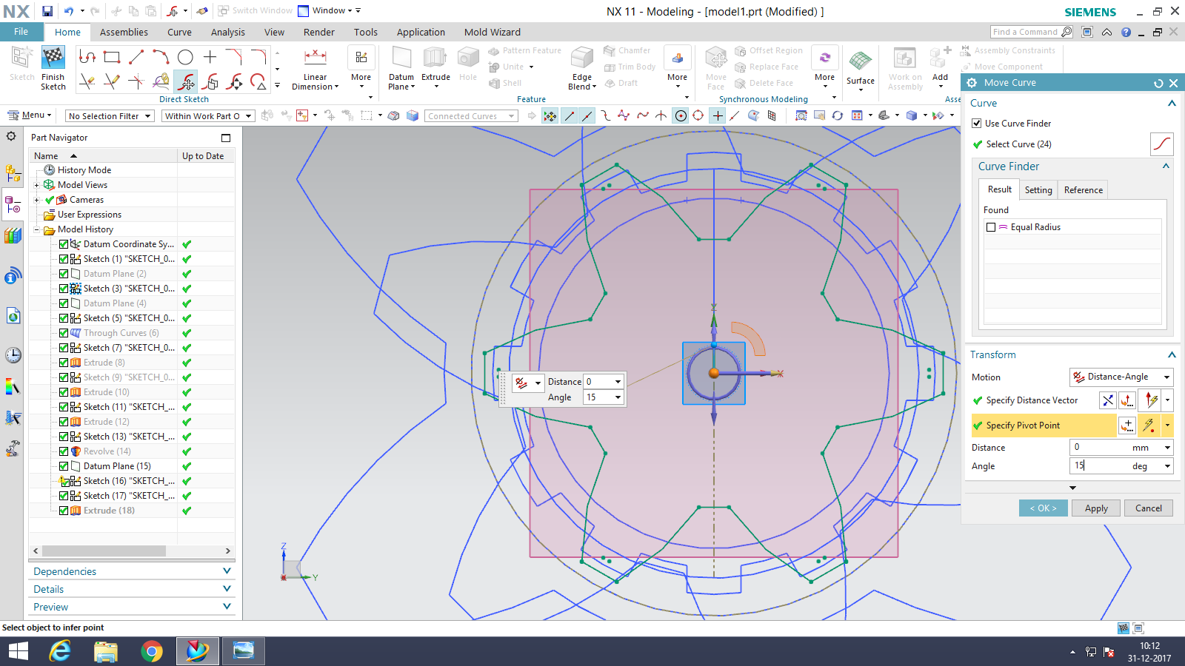Screen dimensions: 1185x666
Task: Open Part Navigator settings gear
Action: (x=11, y=136)
